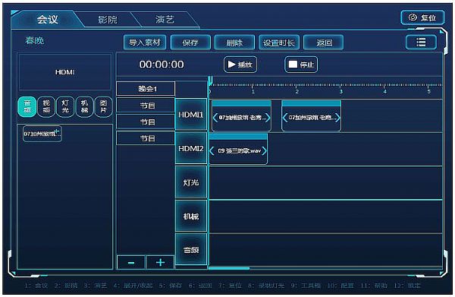Switch to the 影院 tab

point(108,20)
